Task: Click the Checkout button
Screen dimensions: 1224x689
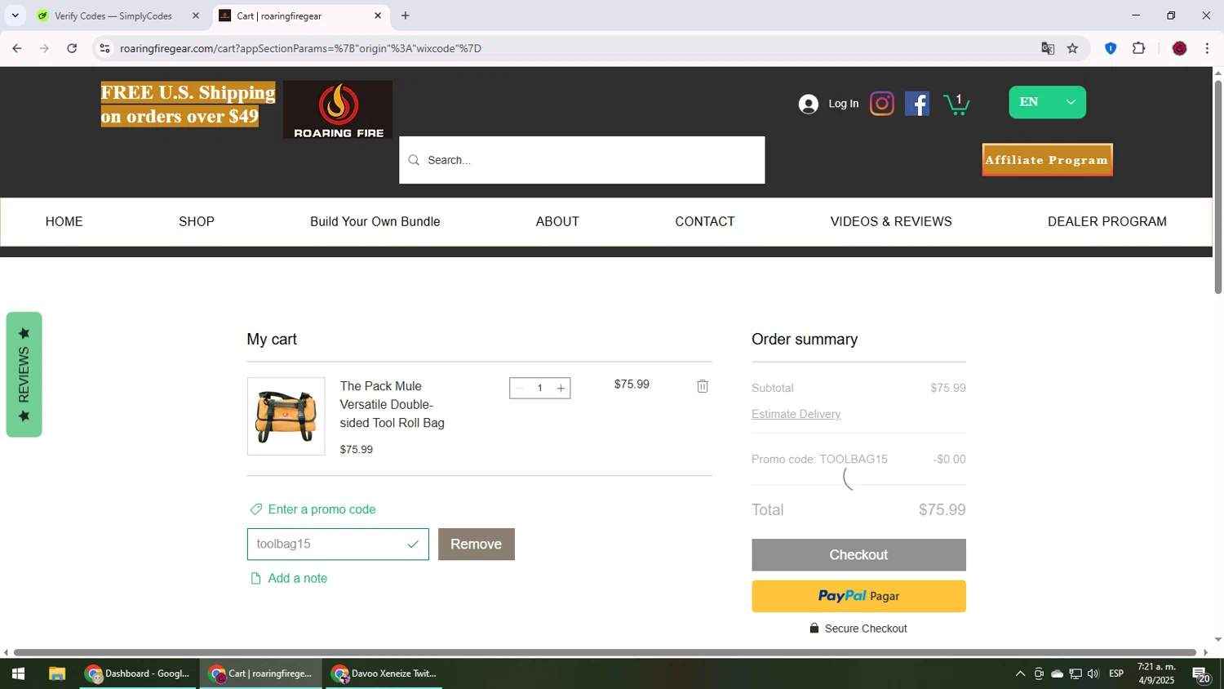Action: click(858, 555)
